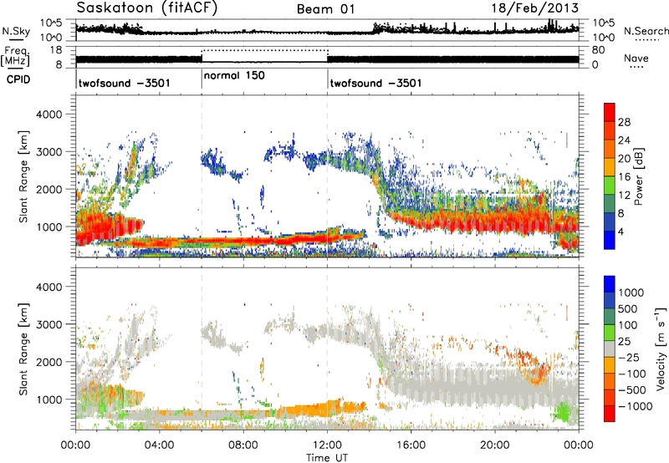Click the 20 label on Power colorbar

624,159
